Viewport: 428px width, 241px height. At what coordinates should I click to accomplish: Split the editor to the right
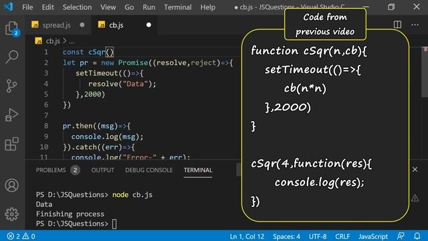point(397,25)
